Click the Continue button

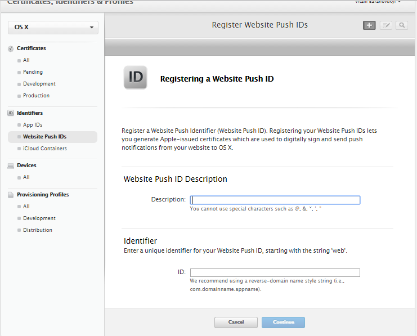point(283,322)
